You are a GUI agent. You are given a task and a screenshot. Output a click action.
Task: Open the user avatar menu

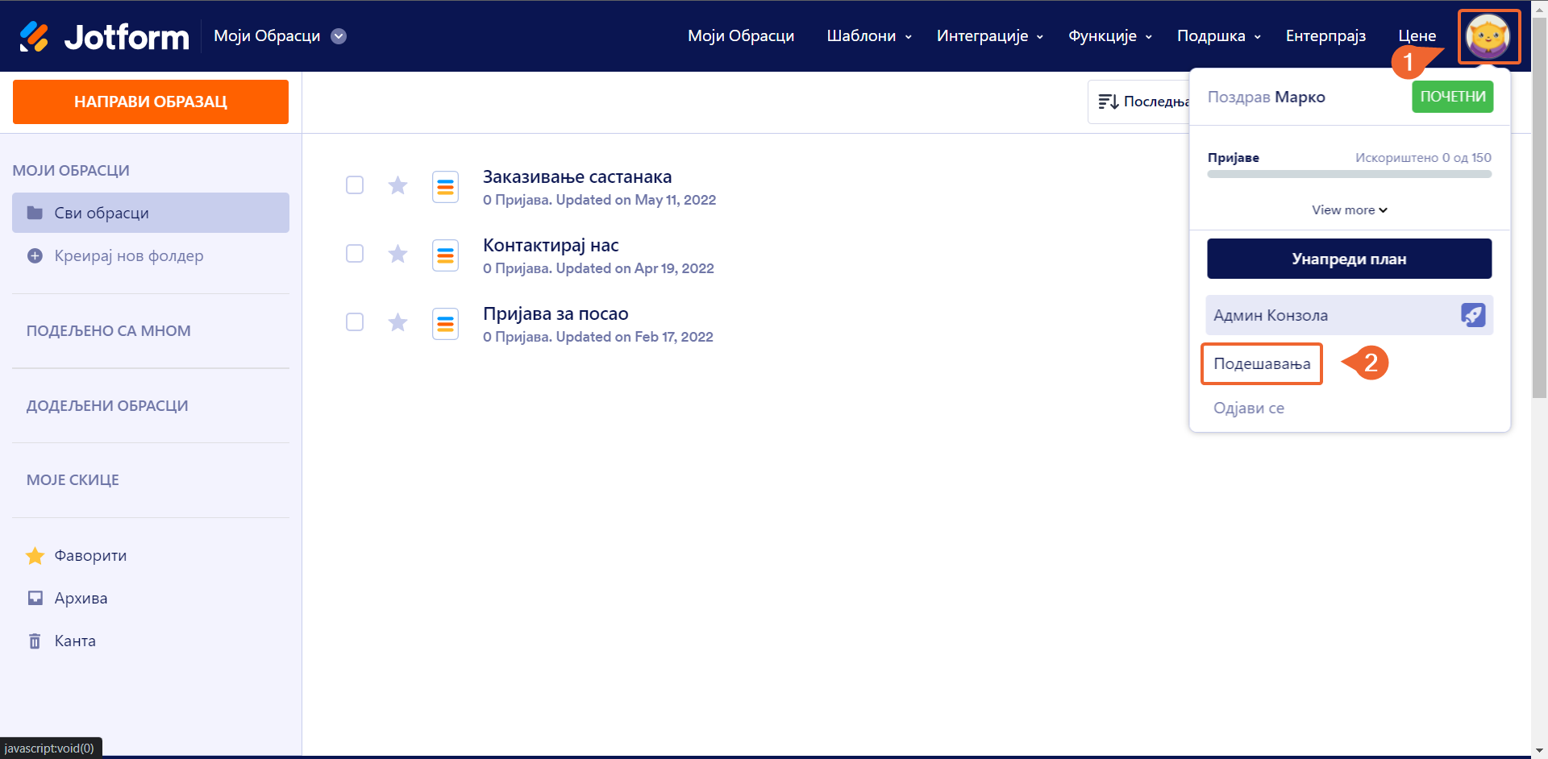pyautogui.click(x=1488, y=36)
